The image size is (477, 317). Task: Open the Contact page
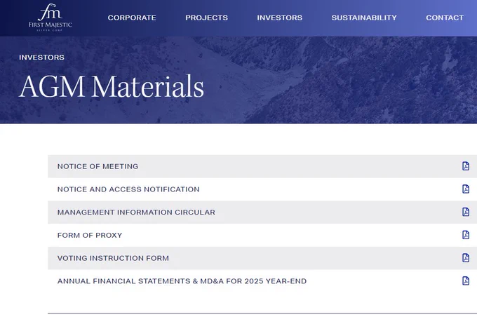[x=445, y=18]
